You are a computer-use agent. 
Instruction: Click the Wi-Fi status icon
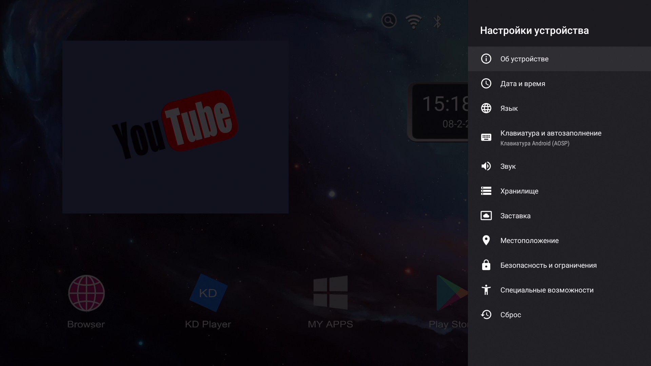[413, 21]
